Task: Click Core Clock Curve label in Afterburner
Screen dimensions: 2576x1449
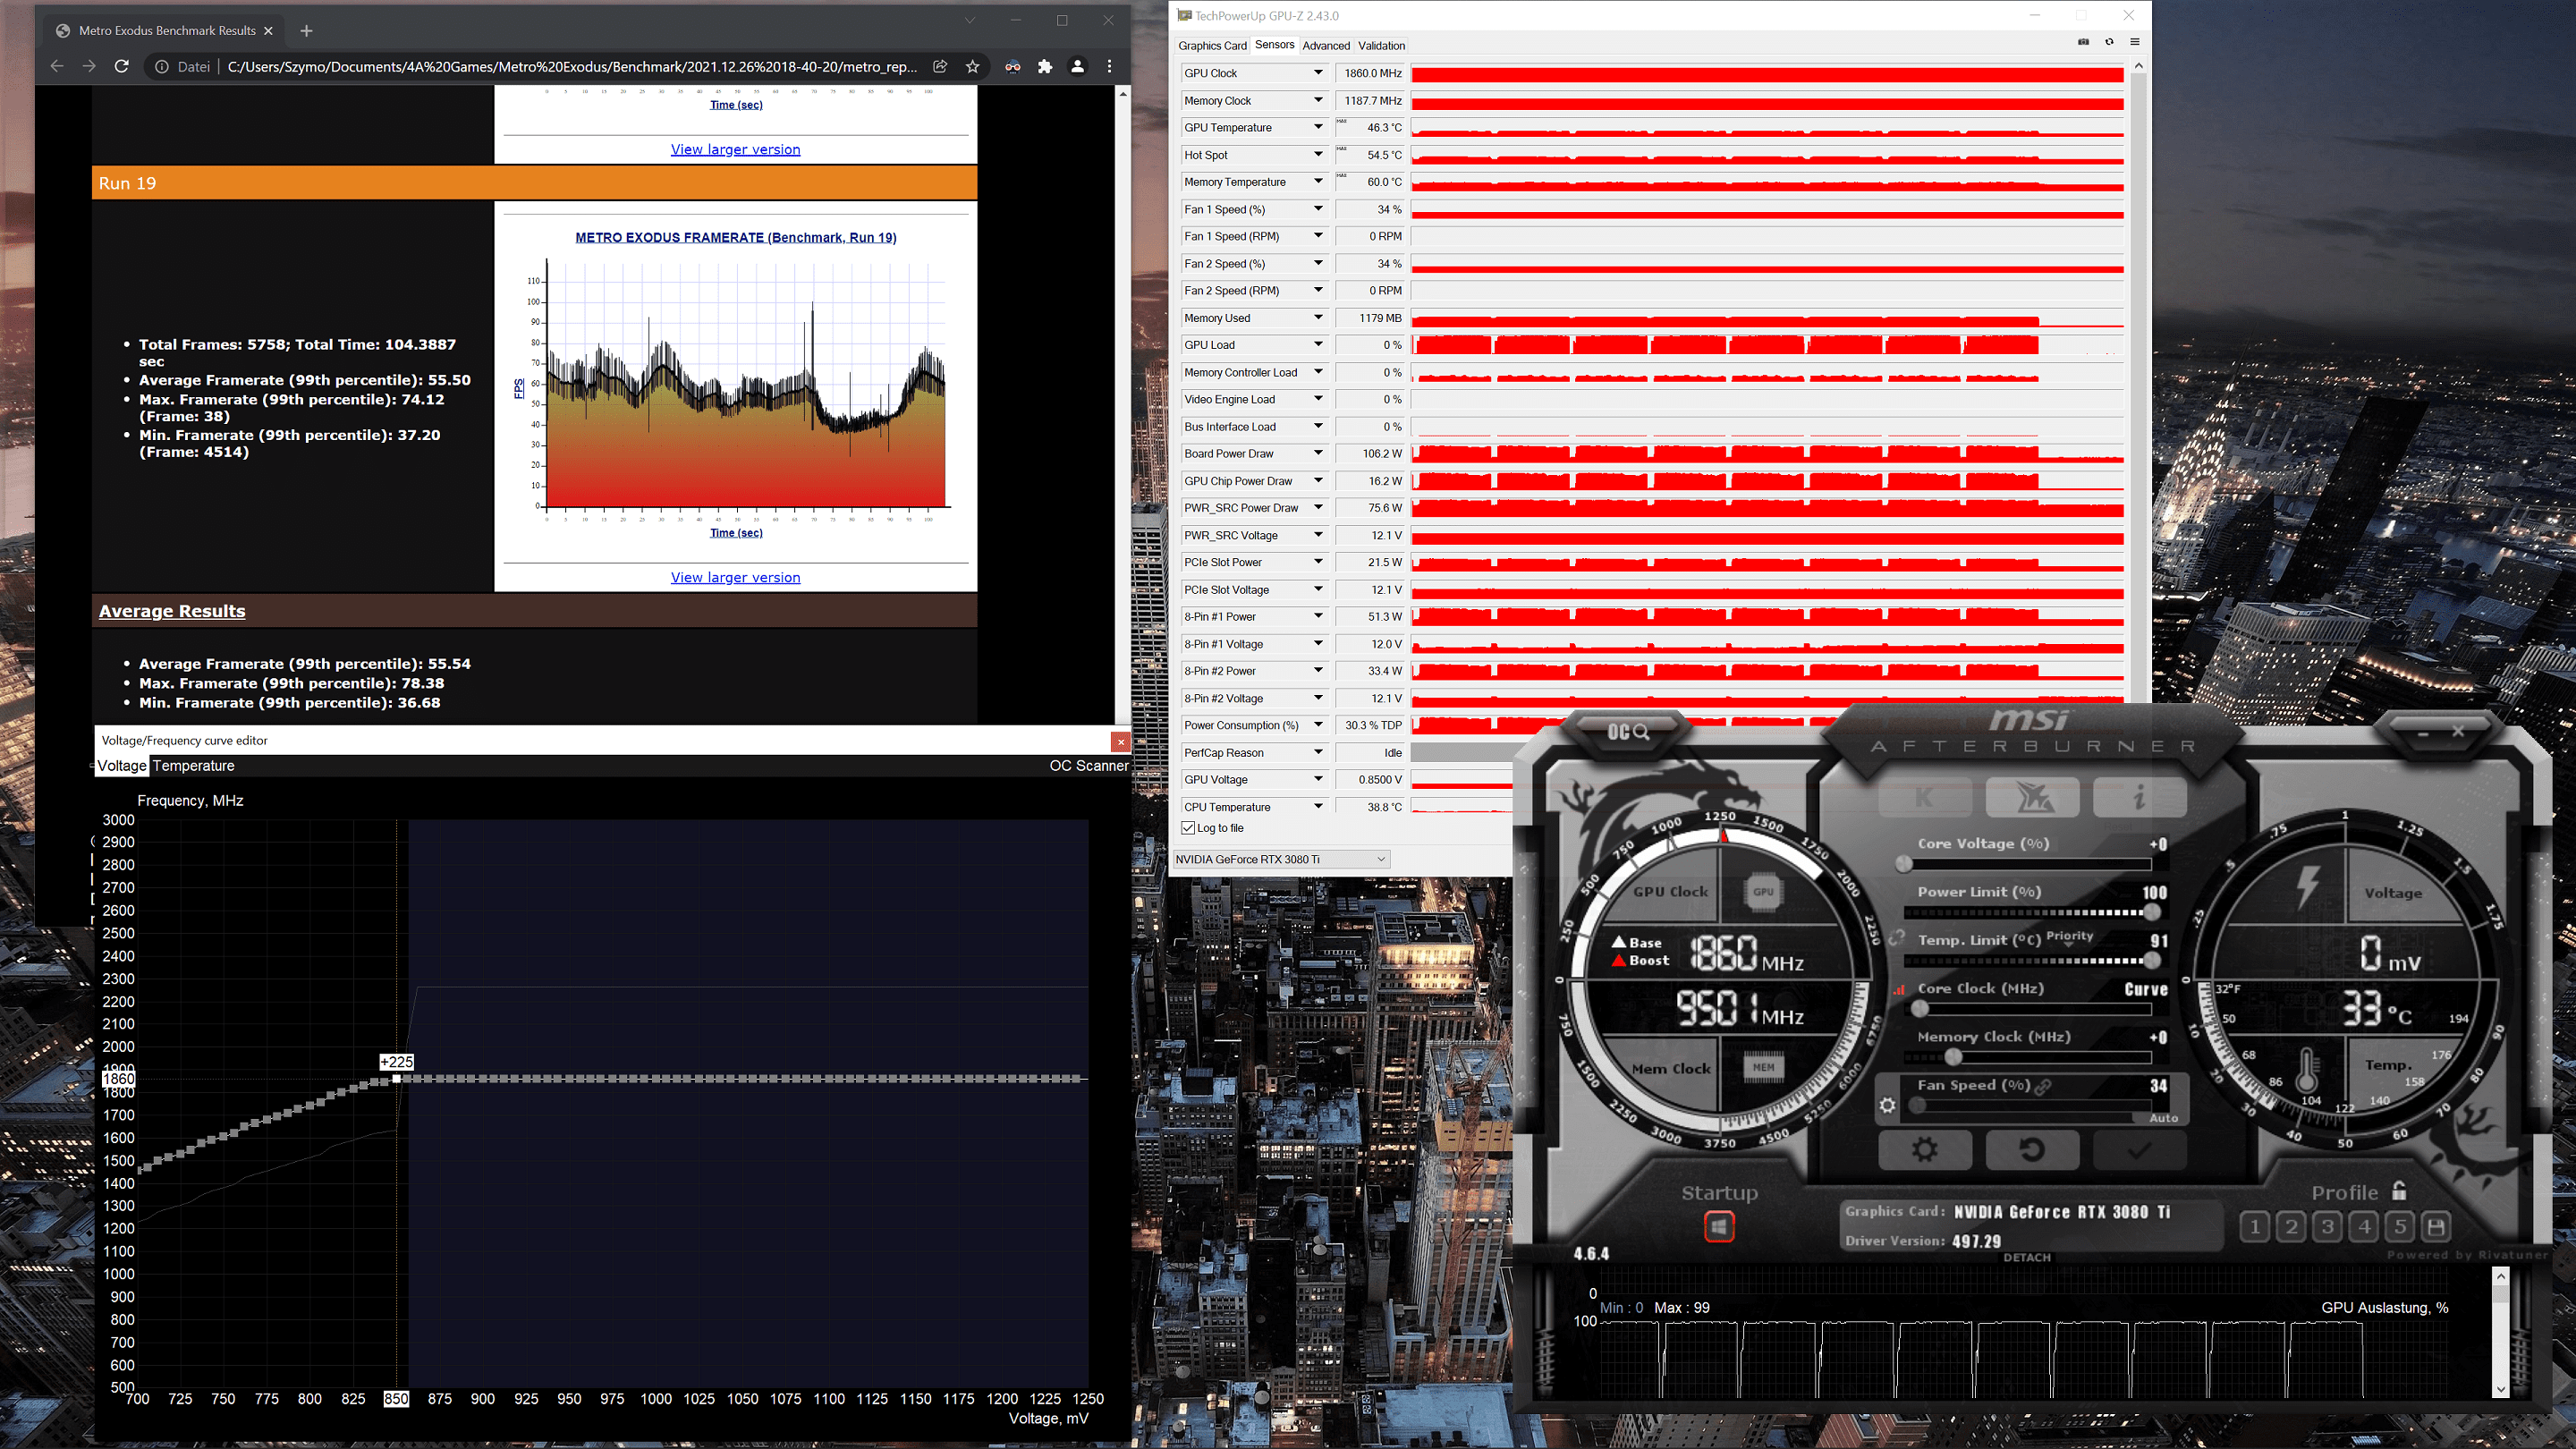Action: point(2146,989)
